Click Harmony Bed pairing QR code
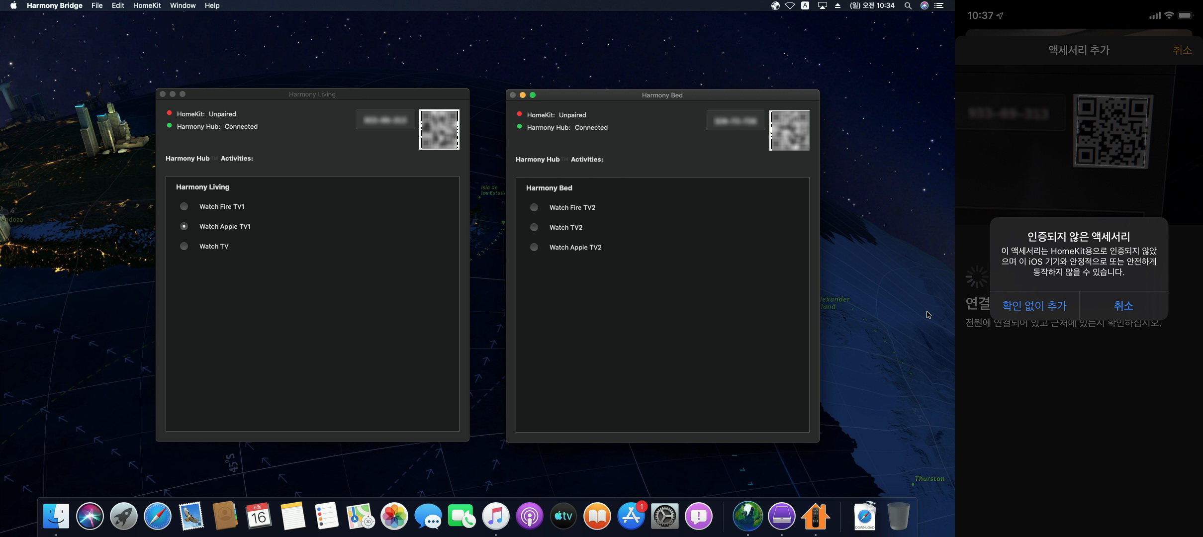This screenshot has width=1203, height=537. click(789, 130)
